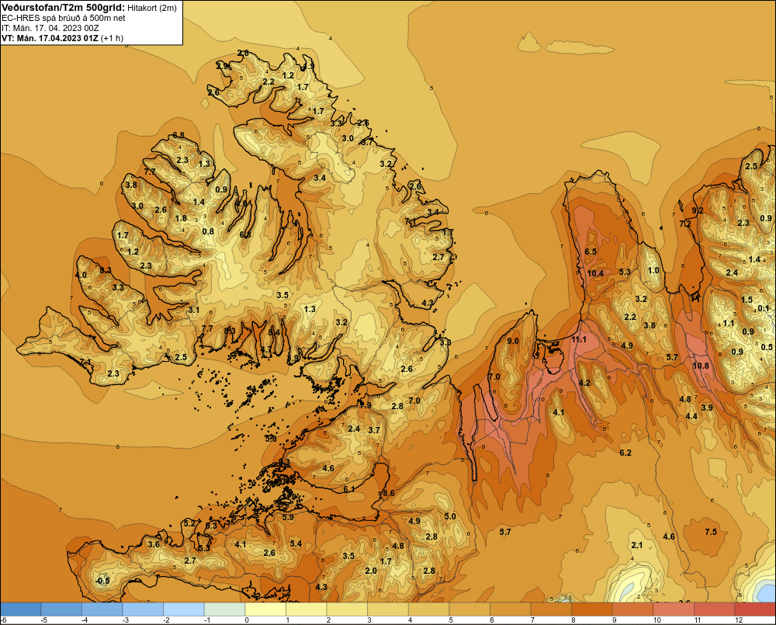Click the 8.6 temperature value
Screen dimensions: 776x625
(389, 493)
